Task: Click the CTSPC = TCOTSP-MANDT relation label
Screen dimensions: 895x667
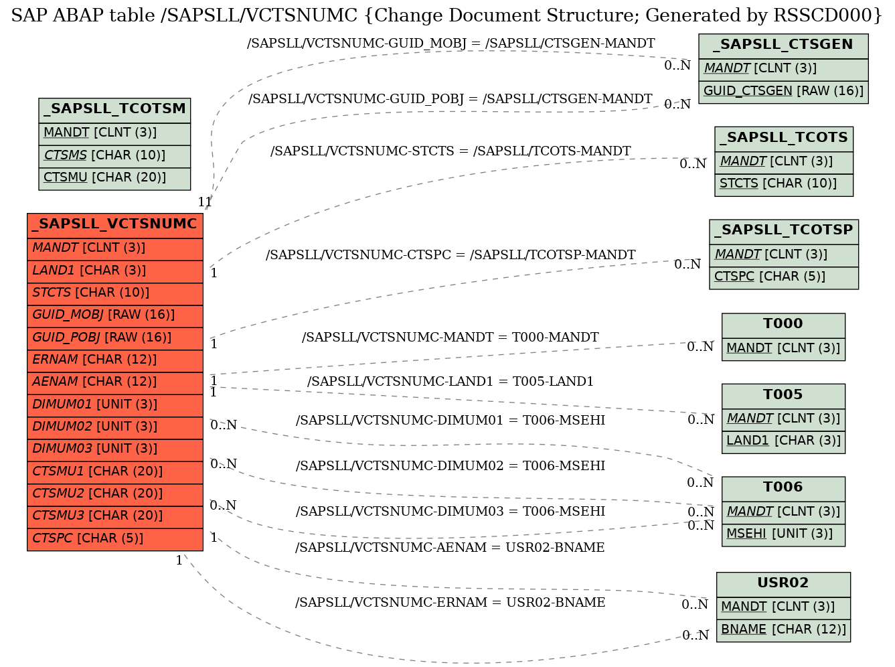Action: click(x=451, y=255)
